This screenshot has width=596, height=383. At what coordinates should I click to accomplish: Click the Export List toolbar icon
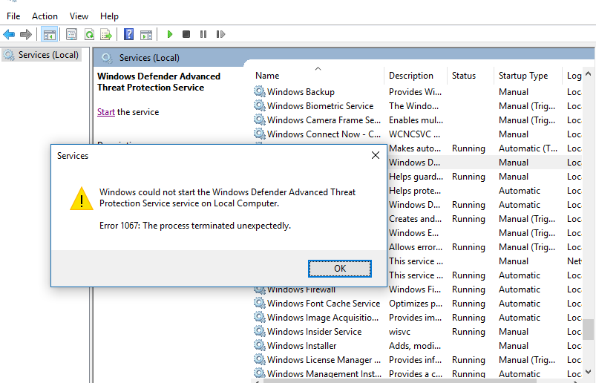[106, 34]
